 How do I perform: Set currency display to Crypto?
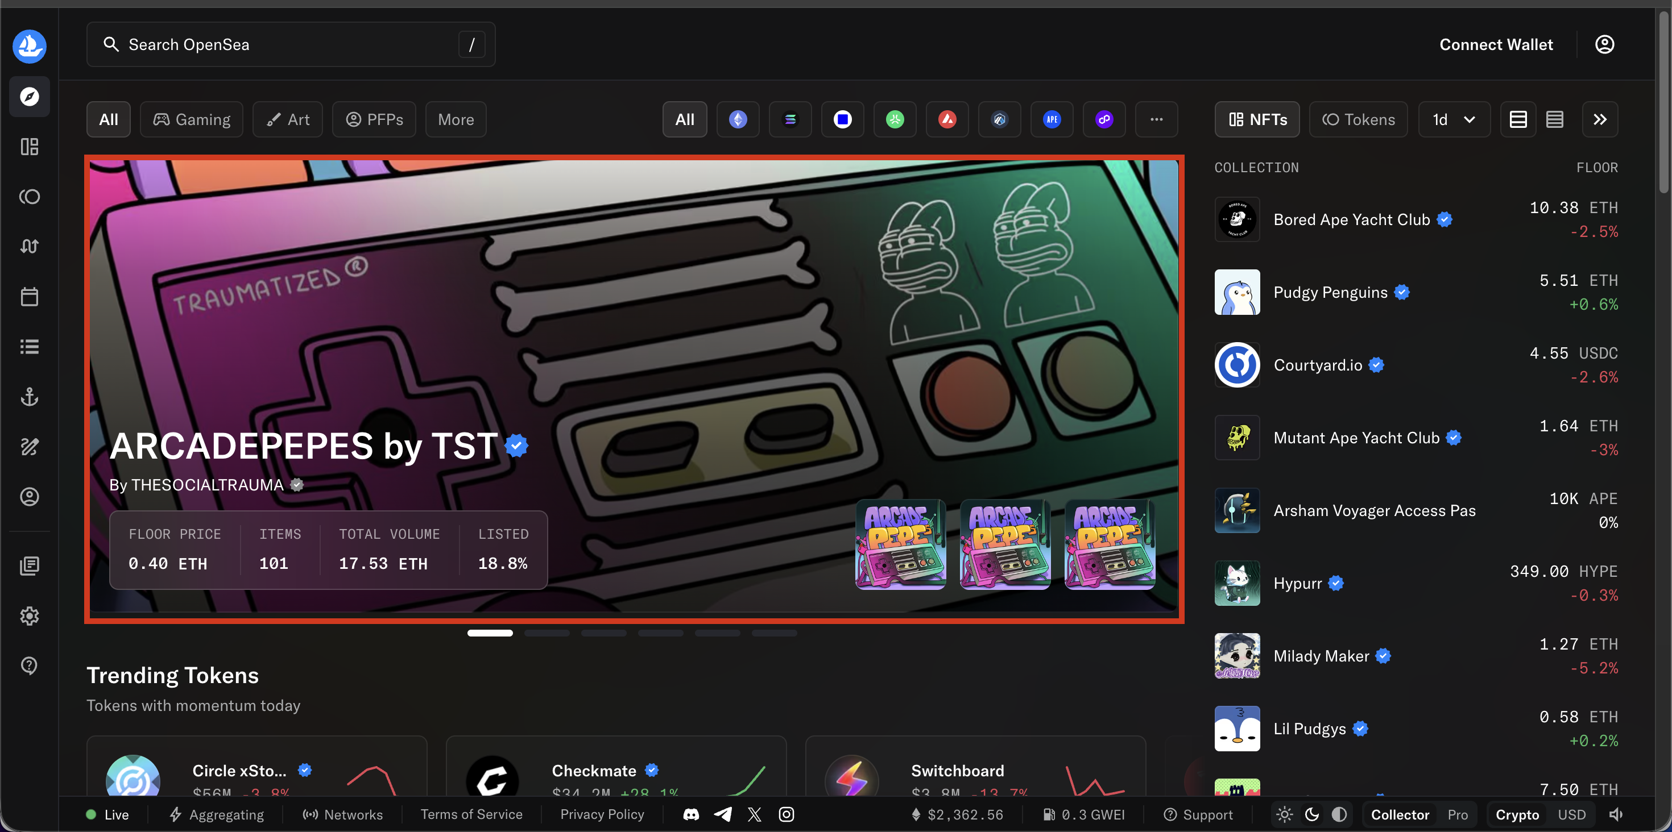tap(1517, 814)
